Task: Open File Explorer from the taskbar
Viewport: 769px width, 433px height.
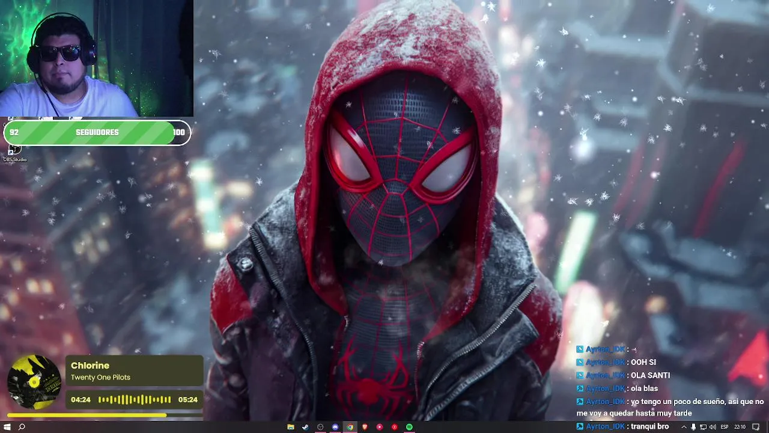Action: [x=291, y=427]
